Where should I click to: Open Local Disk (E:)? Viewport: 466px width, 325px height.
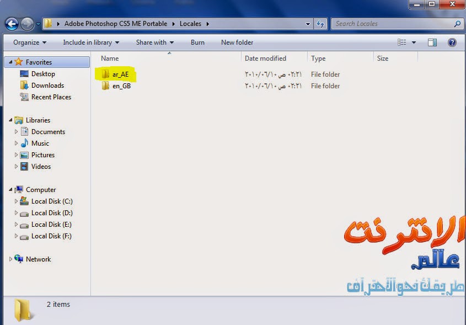[51, 225]
